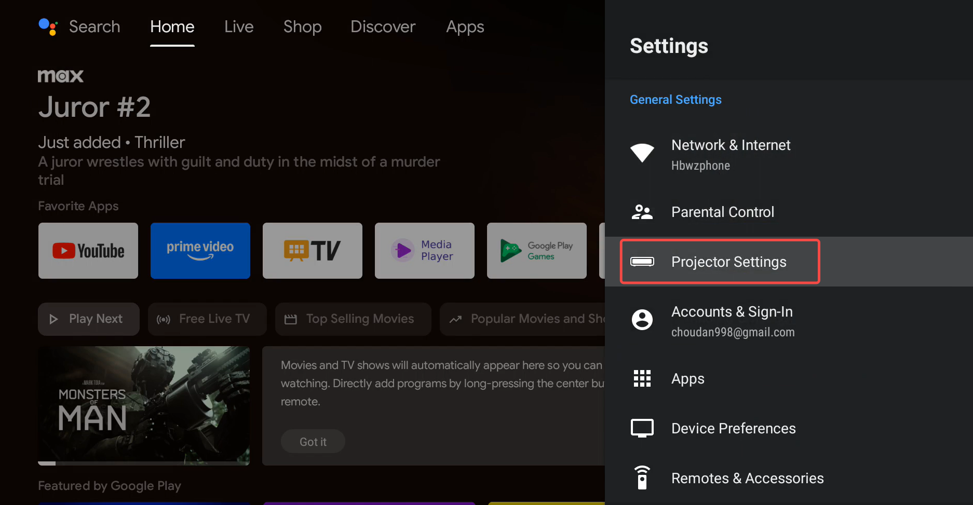Click the max logo
The image size is (973, 505).
[x=61, y=76]
